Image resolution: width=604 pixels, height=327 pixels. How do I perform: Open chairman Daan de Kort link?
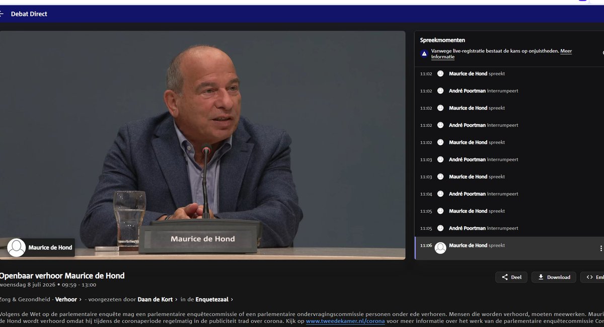tap(158, 299)
